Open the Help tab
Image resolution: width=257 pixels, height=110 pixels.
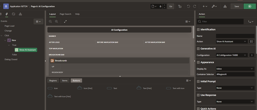pos(77,14)
